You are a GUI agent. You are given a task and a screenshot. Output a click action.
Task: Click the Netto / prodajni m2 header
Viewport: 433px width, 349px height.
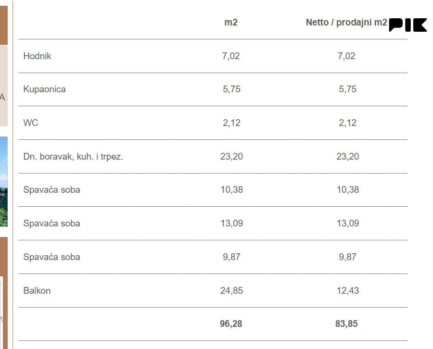click(346, 22)
